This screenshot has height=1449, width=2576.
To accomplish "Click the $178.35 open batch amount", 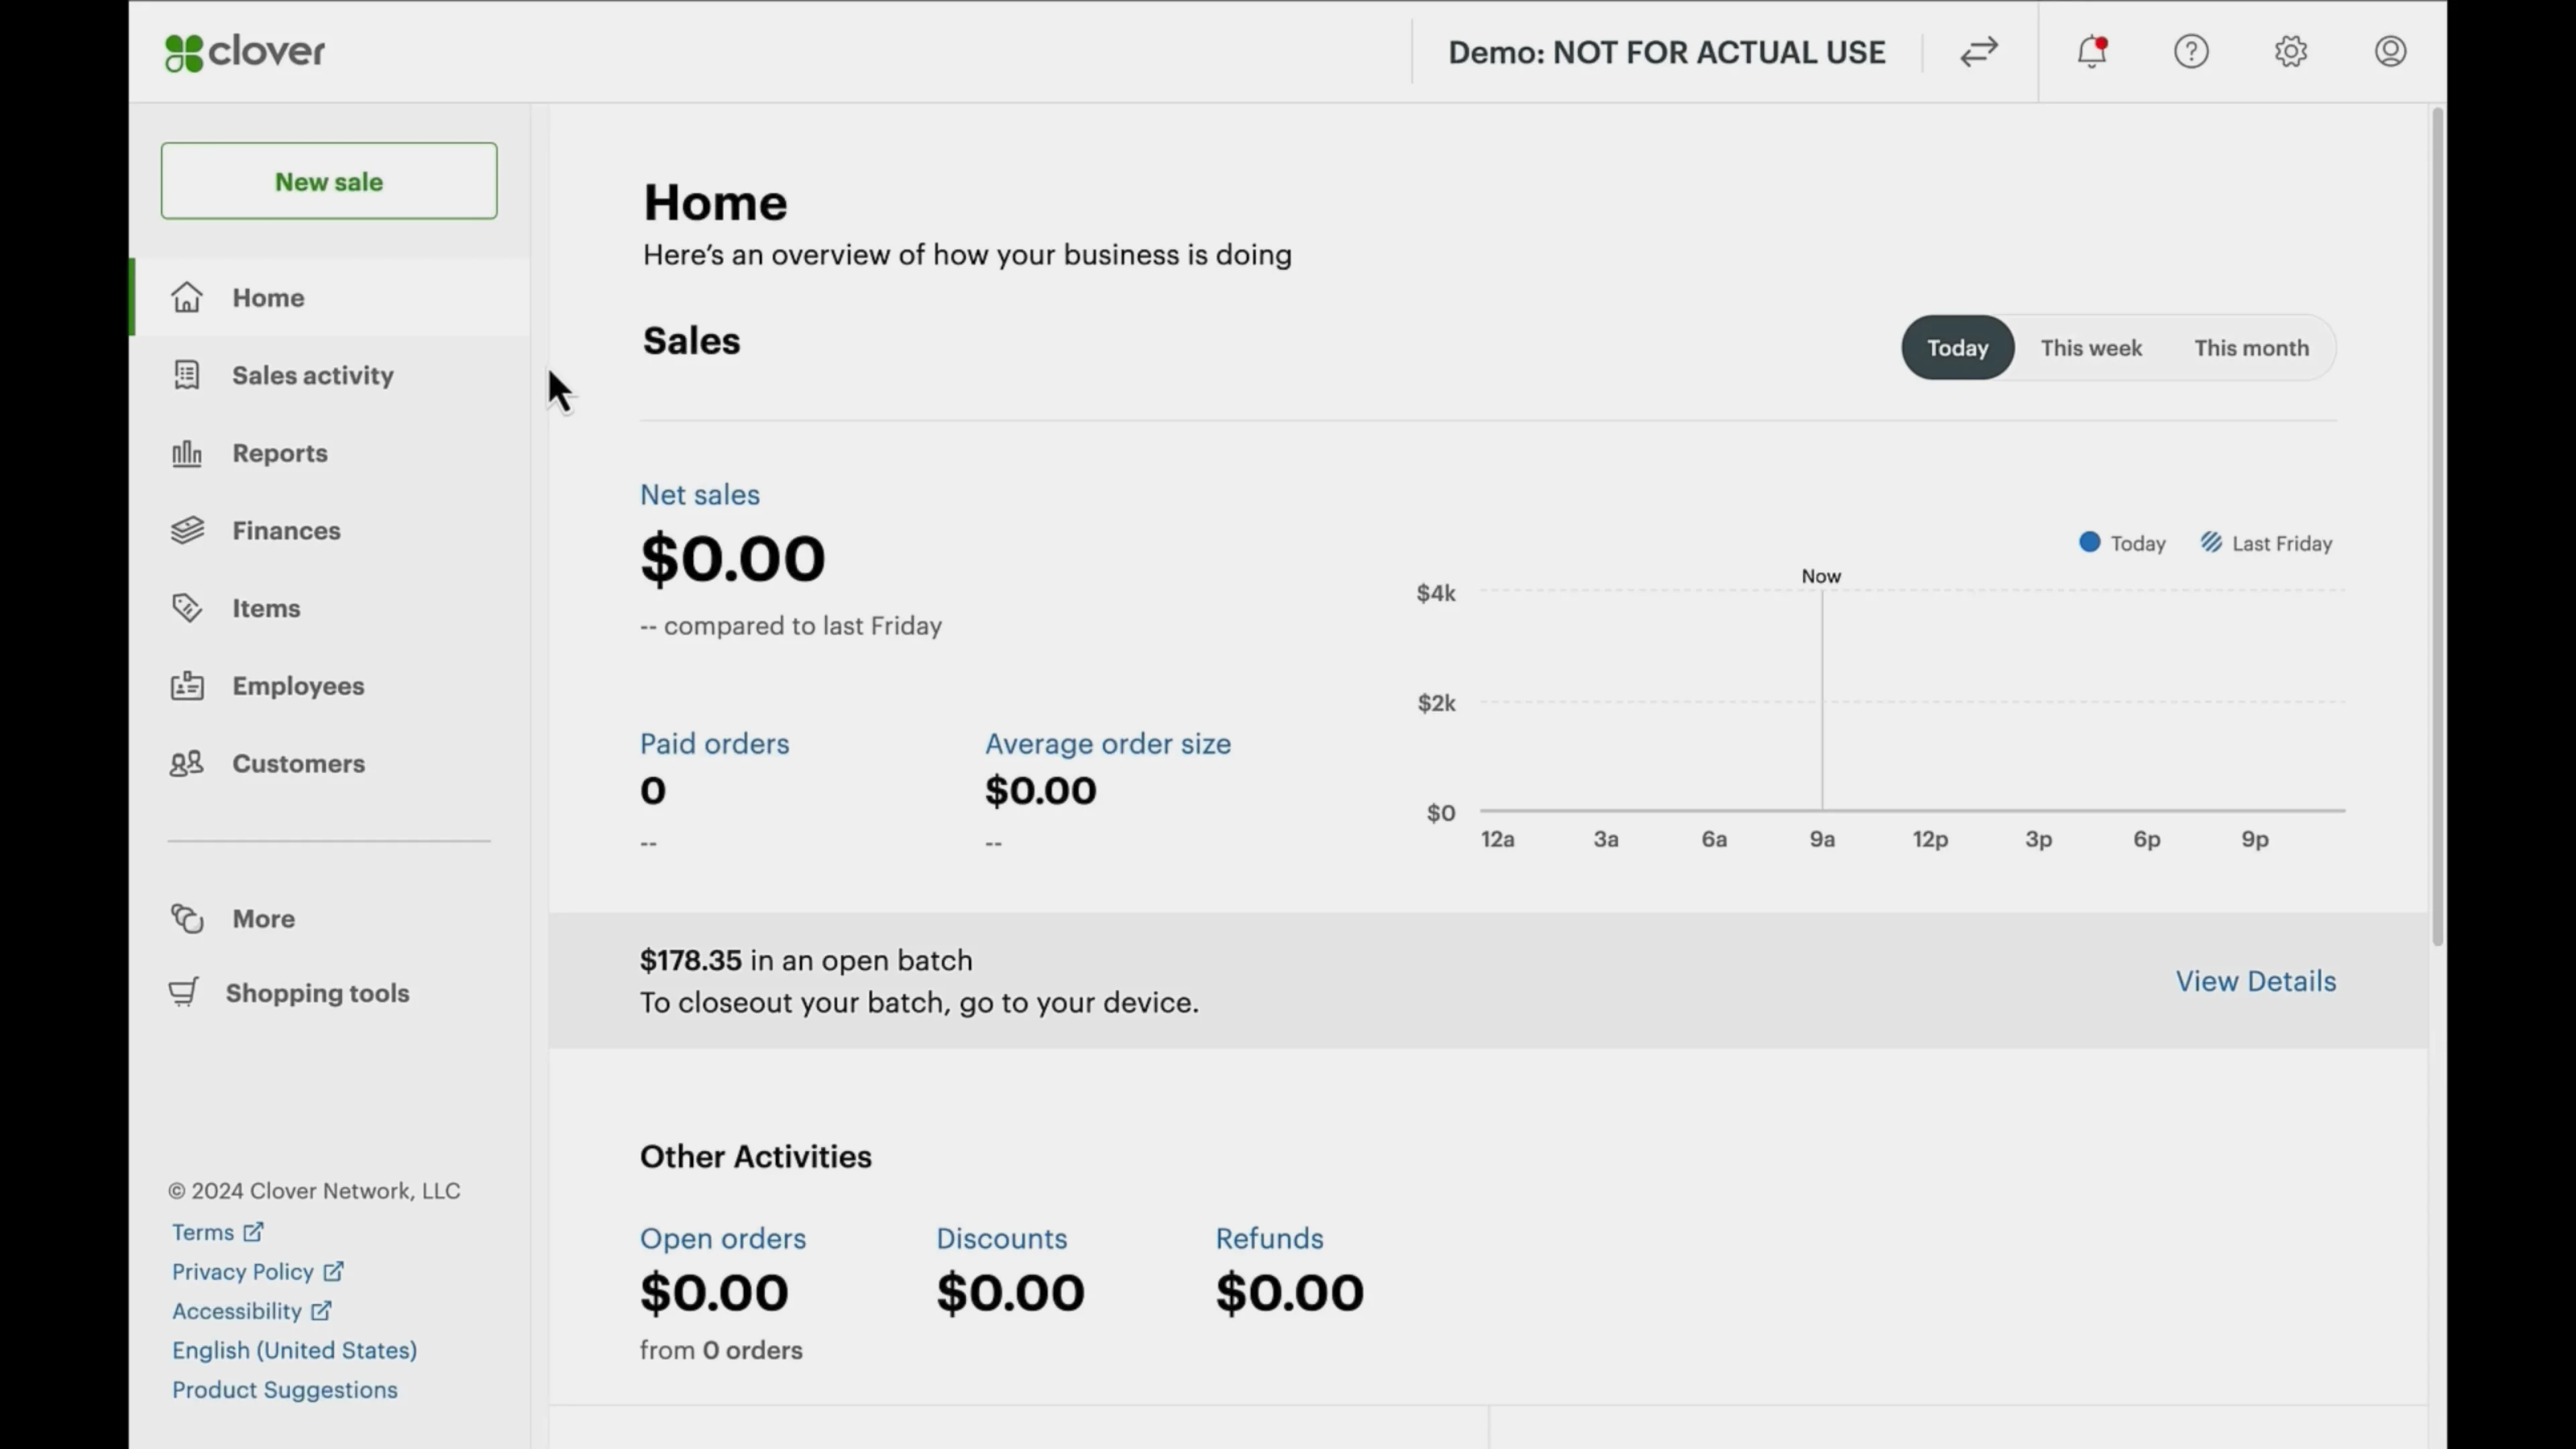I will [x=691, y=960].
